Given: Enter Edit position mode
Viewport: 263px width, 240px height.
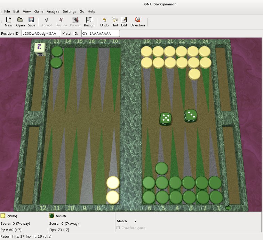Looking at the screenshot, I should tap(124, 22).
